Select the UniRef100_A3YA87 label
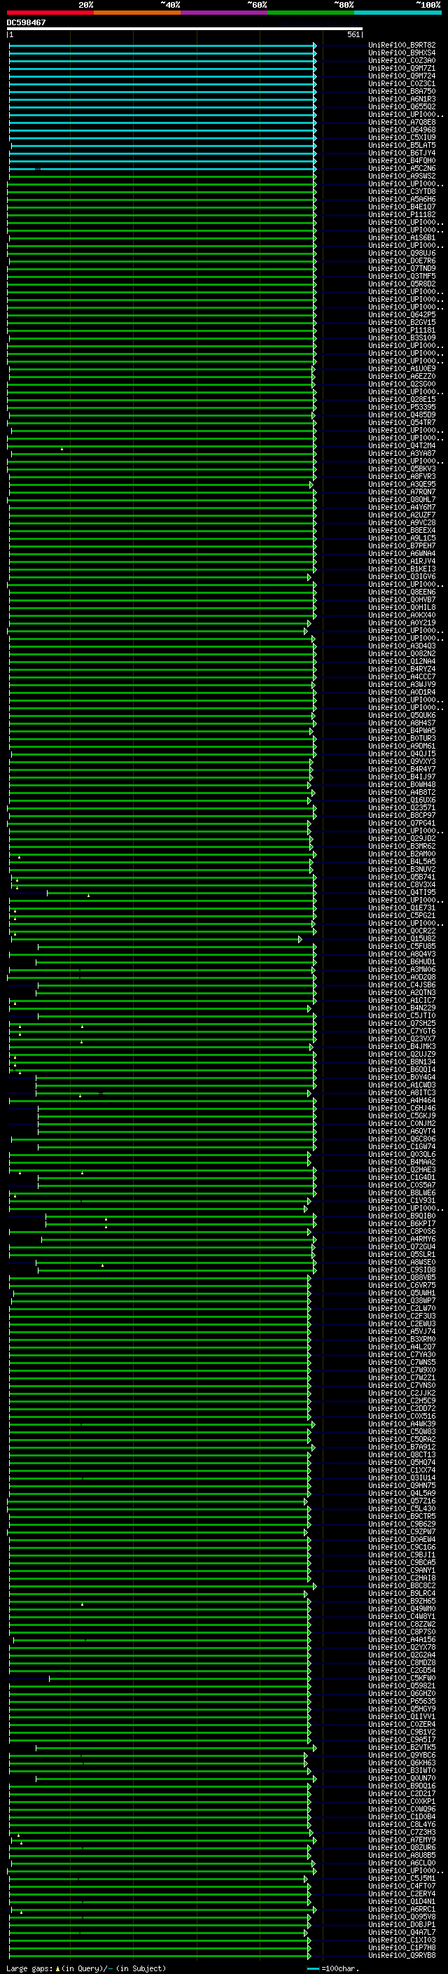 (402, 454)
